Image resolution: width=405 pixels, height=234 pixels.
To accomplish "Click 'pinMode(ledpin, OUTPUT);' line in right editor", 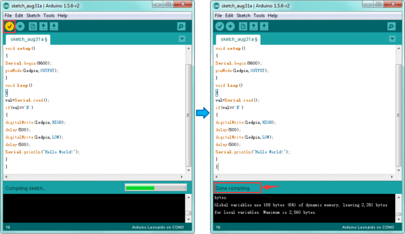I will click(x=242, y=70).
